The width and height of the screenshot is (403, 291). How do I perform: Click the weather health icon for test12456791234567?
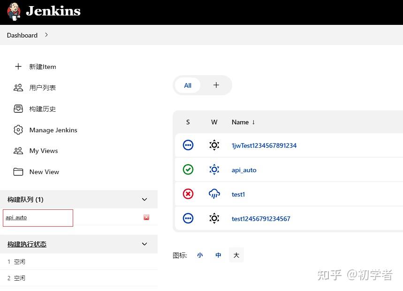pyautogui.click(x=214, y=218)
